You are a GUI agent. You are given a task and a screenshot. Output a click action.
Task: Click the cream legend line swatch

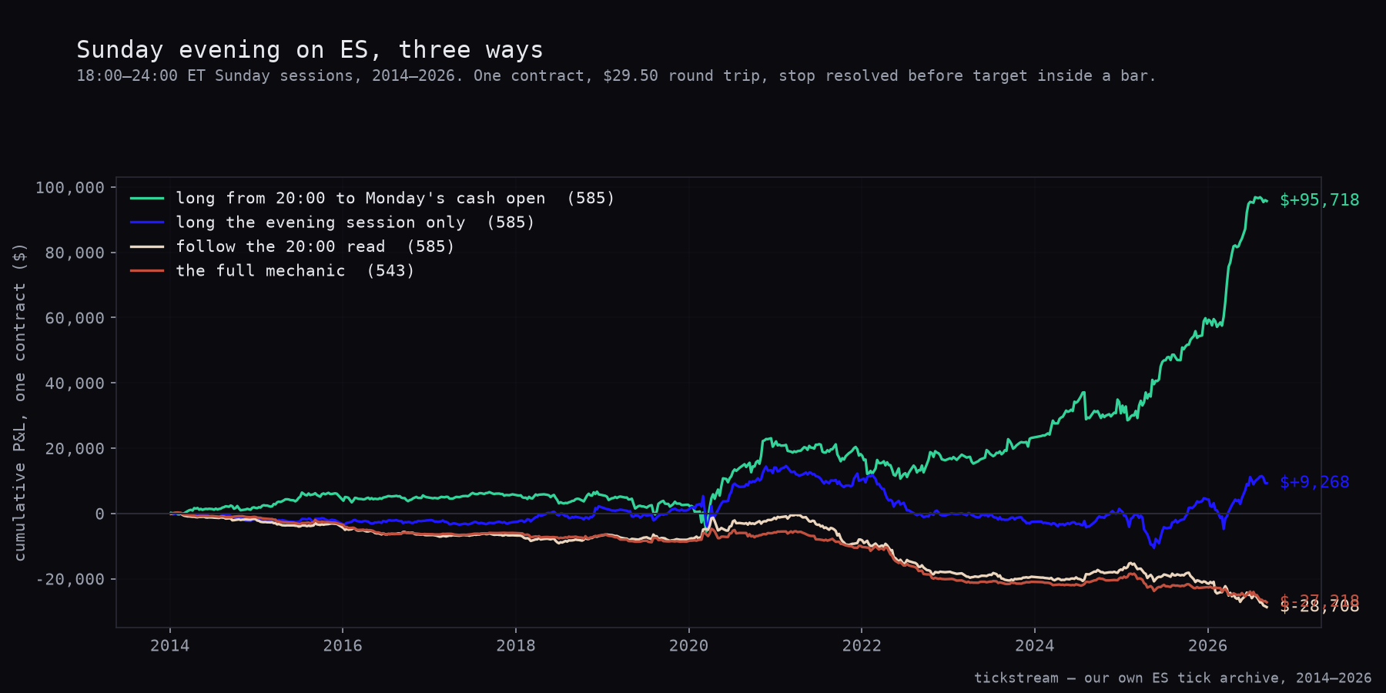(147, 246)
